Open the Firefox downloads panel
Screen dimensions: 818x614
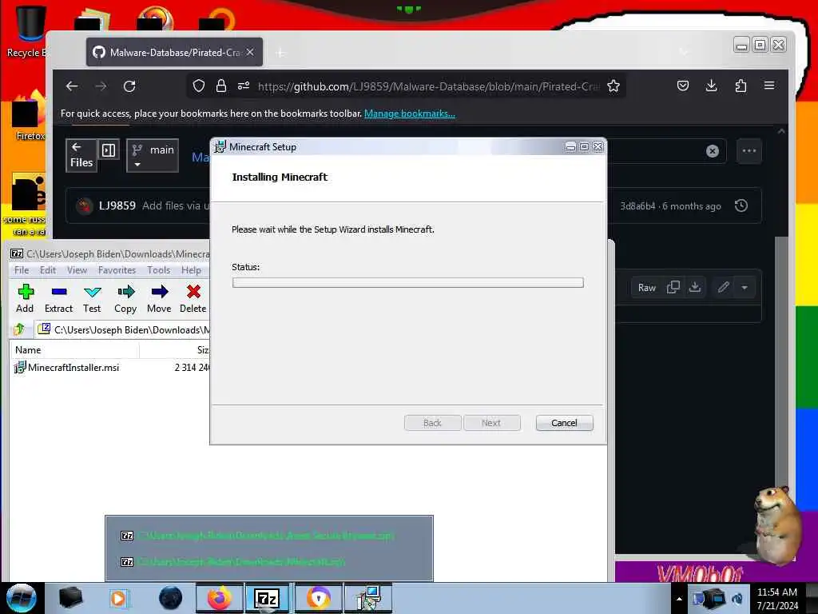711,86
